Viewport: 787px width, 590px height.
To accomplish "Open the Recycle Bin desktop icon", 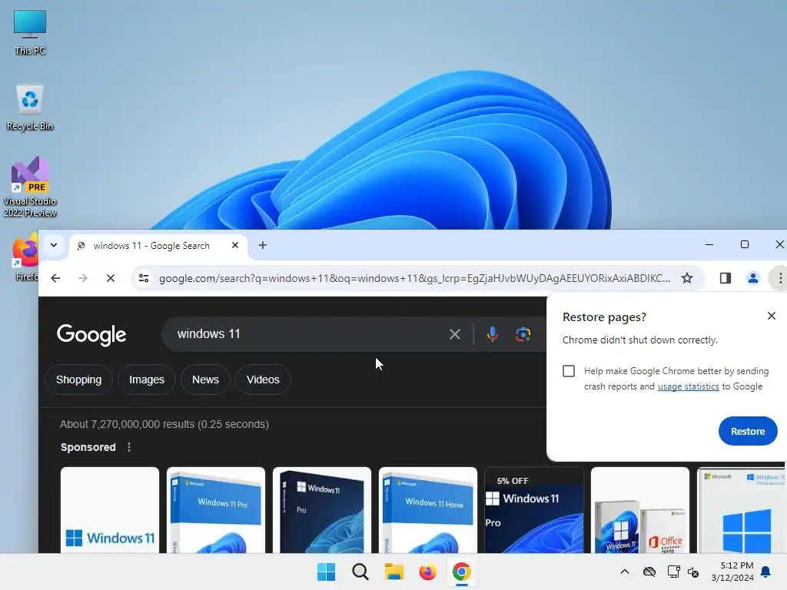I will (30, 108).
